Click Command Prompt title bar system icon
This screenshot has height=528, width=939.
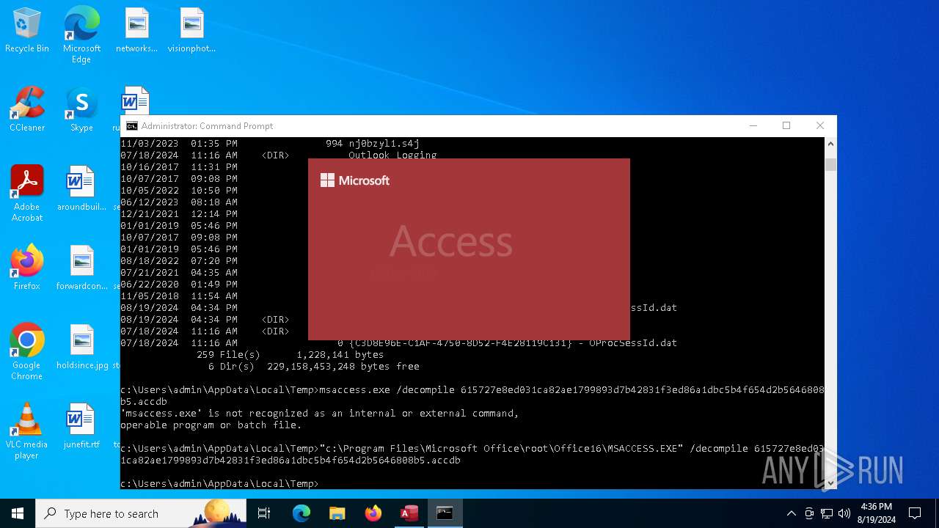pos(132,126)
